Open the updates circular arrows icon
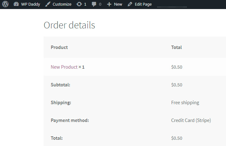 (79, 4)
